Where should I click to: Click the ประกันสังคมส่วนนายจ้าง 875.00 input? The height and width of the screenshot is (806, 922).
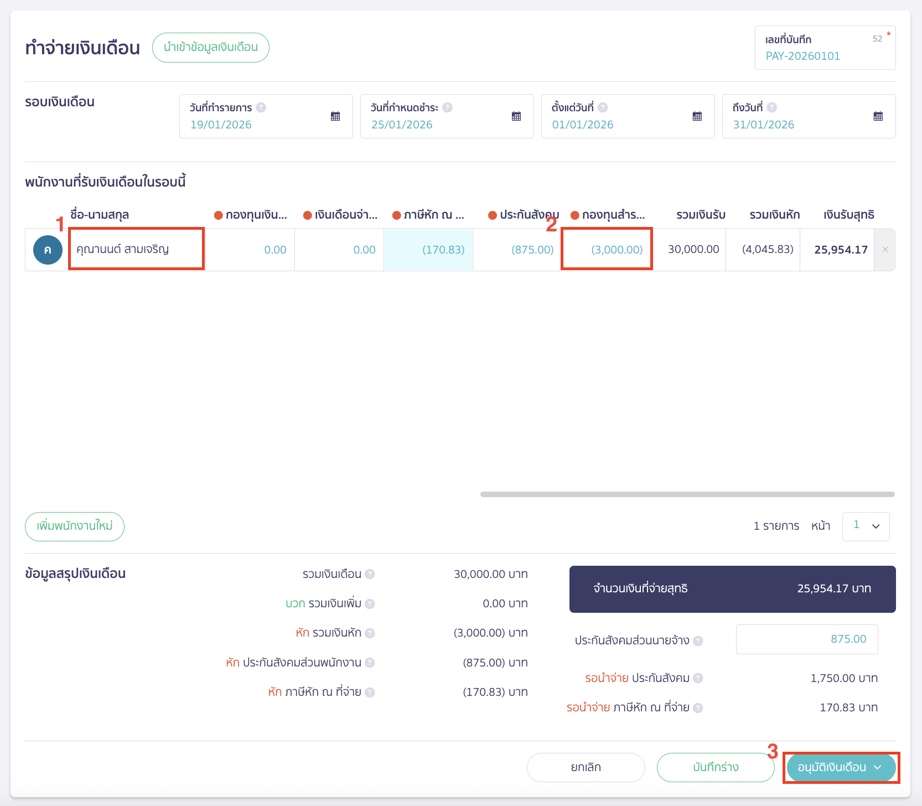[x=806, y=639]
